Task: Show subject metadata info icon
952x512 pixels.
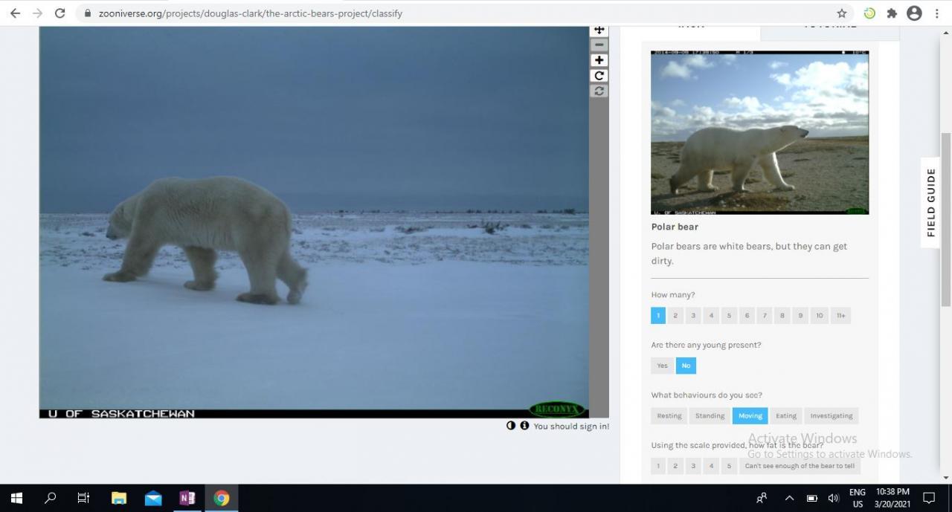Action: tap(524, 426)
